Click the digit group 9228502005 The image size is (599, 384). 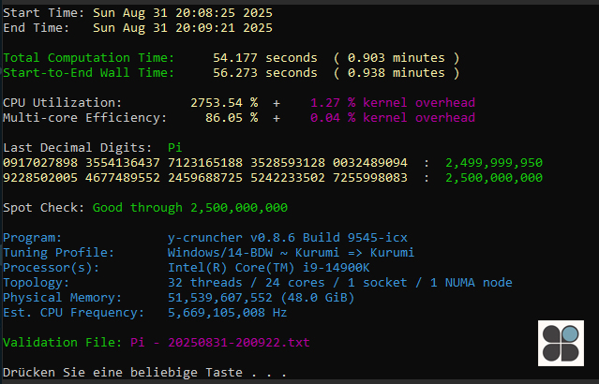click(40, 178)
